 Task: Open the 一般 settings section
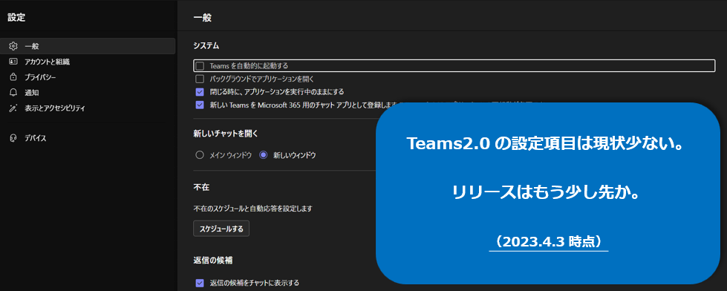88,46
